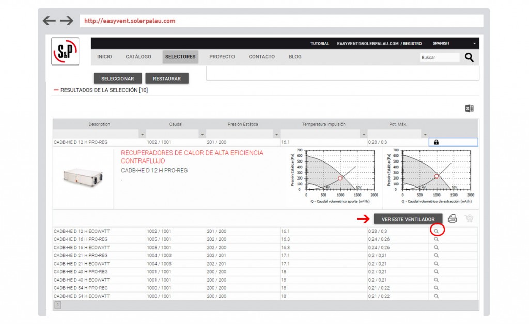Screen dimensions: 529x324
Task: Sort by the Caudal column header
Action: click(176, 124)
